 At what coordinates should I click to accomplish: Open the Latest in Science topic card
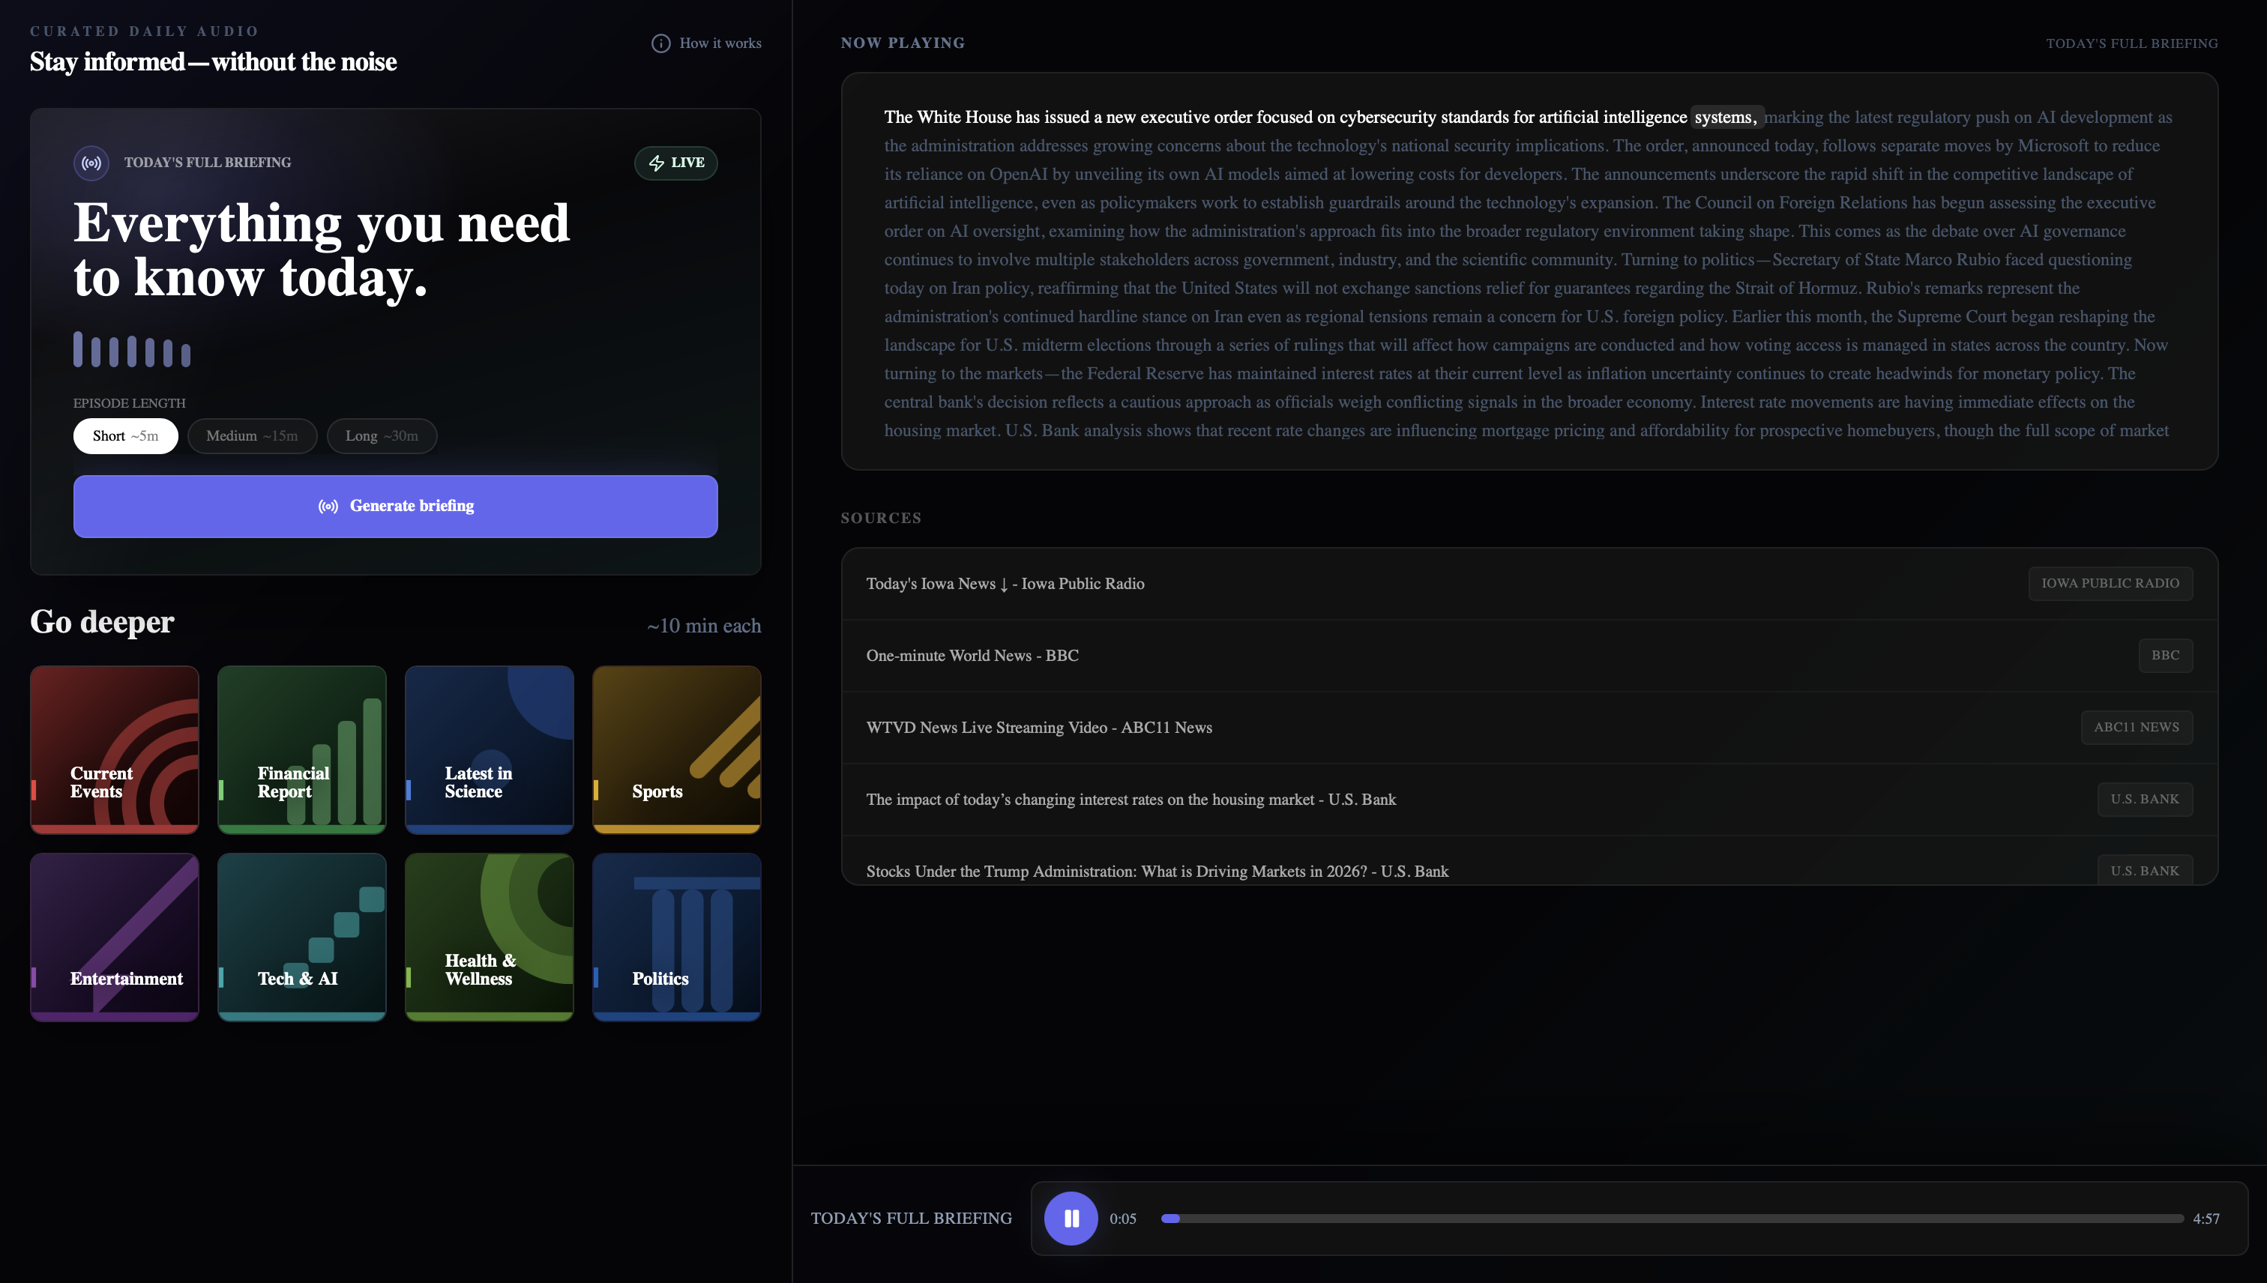[490, 750]
